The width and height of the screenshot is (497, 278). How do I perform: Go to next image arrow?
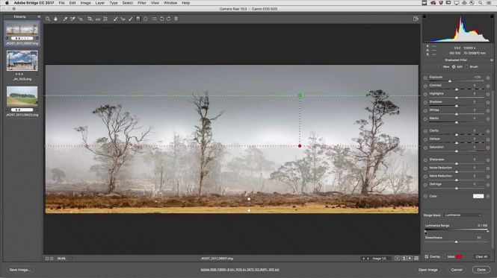point(368,259)
